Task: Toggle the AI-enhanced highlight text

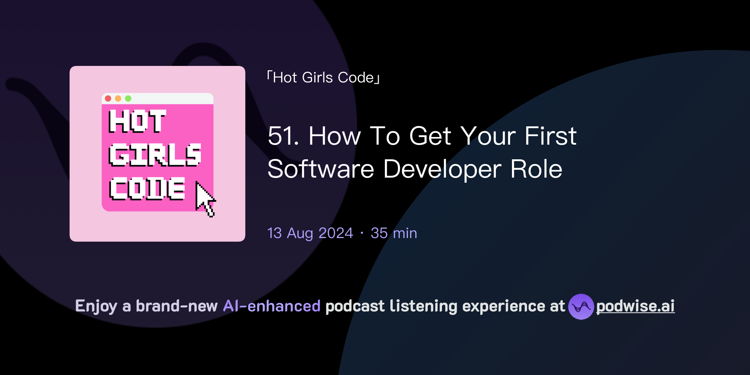Action: (x=271, y=306)
